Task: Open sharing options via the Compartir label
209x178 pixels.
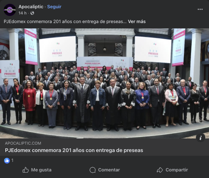Action: pos(177,170)
